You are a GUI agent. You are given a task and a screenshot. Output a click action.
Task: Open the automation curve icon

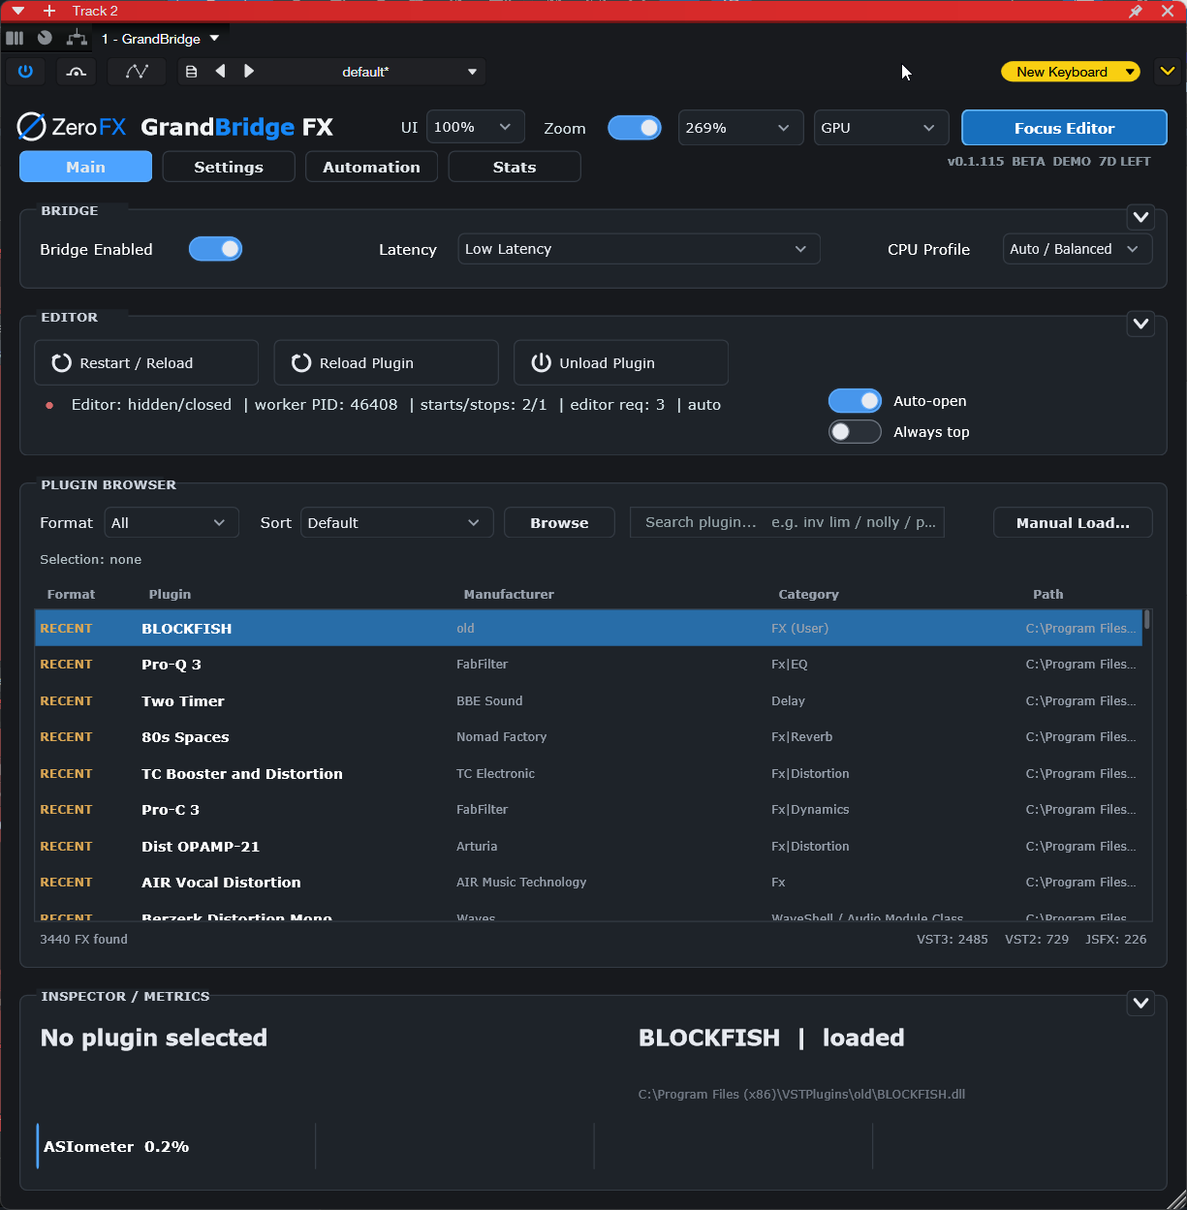click(x=137, y=71)
